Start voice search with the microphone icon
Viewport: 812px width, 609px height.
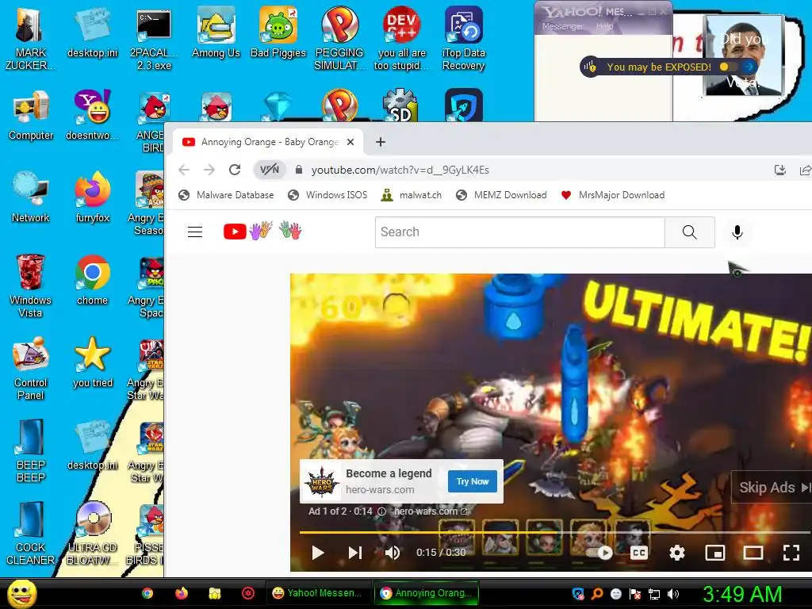pos(737,232)
